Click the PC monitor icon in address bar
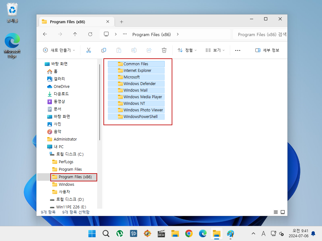The height and width of the screenshot is (241, 322). (x=106, y=34)
